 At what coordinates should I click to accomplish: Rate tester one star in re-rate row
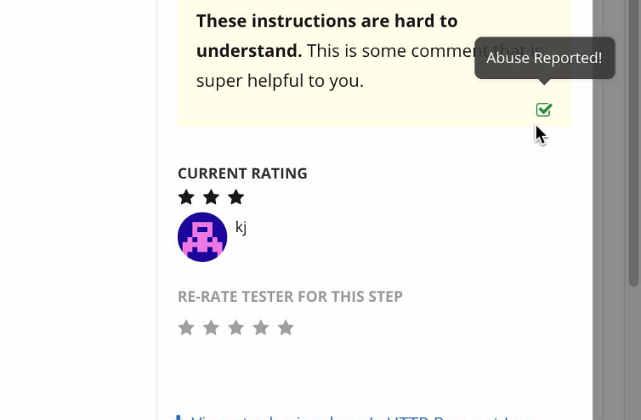point(186,327)
